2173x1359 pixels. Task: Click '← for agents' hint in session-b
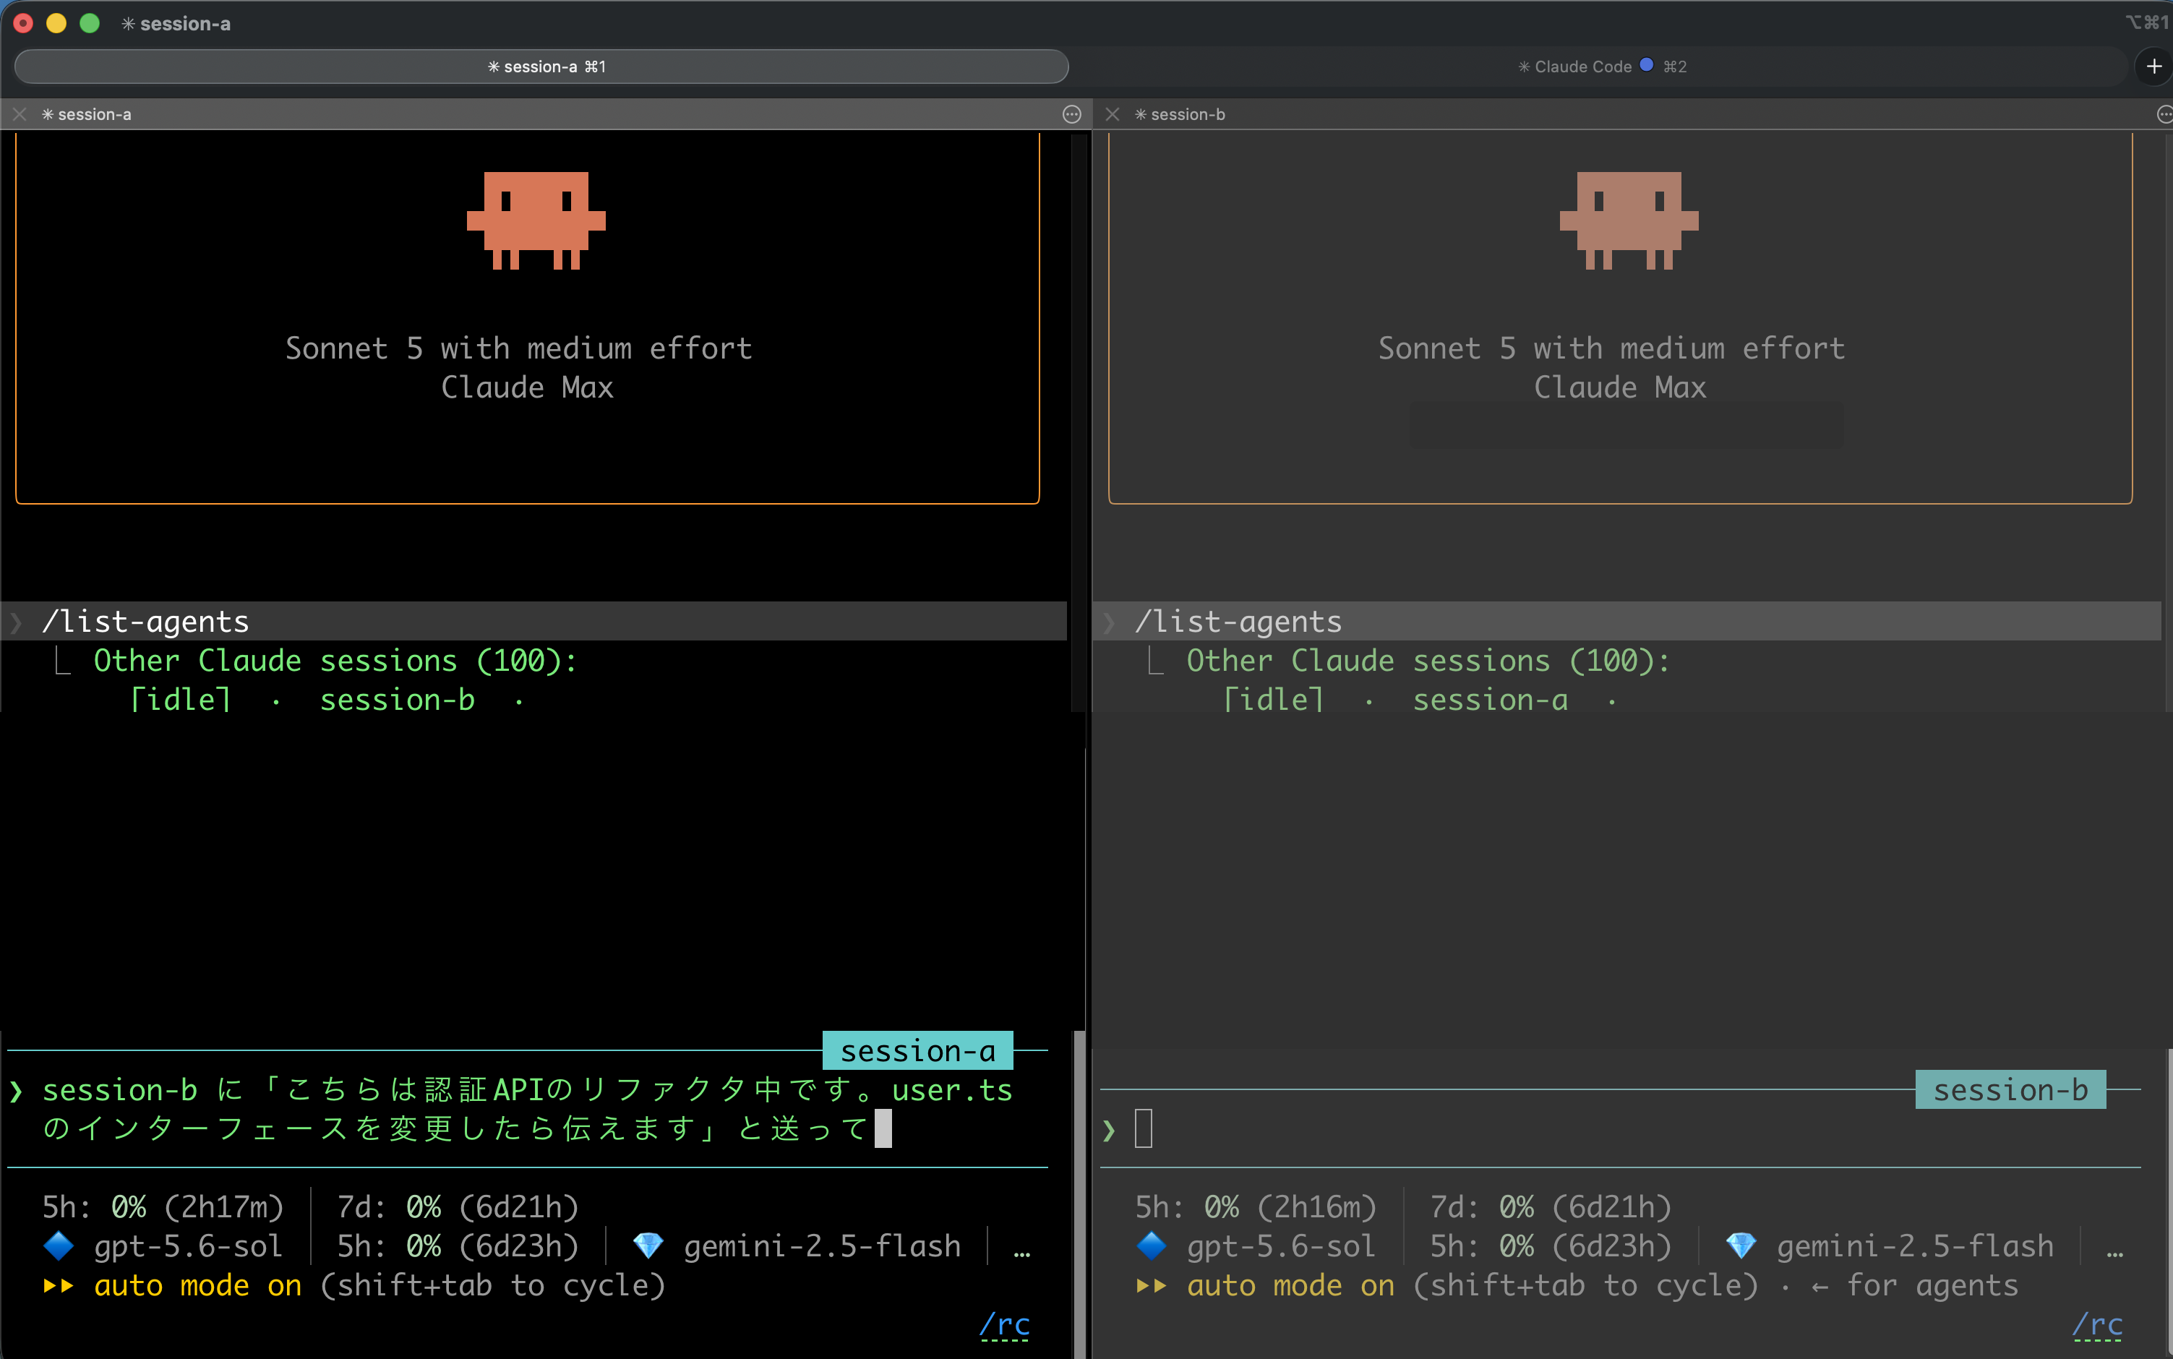[x=1914, y=1286]
